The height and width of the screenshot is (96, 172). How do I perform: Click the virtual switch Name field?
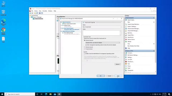pyautogui.click(x=102, y=27)
